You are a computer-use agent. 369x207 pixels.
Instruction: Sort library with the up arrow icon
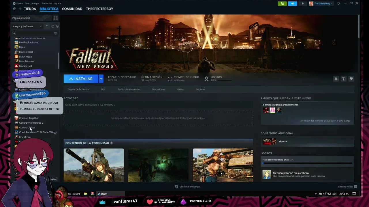click(47, 26)
